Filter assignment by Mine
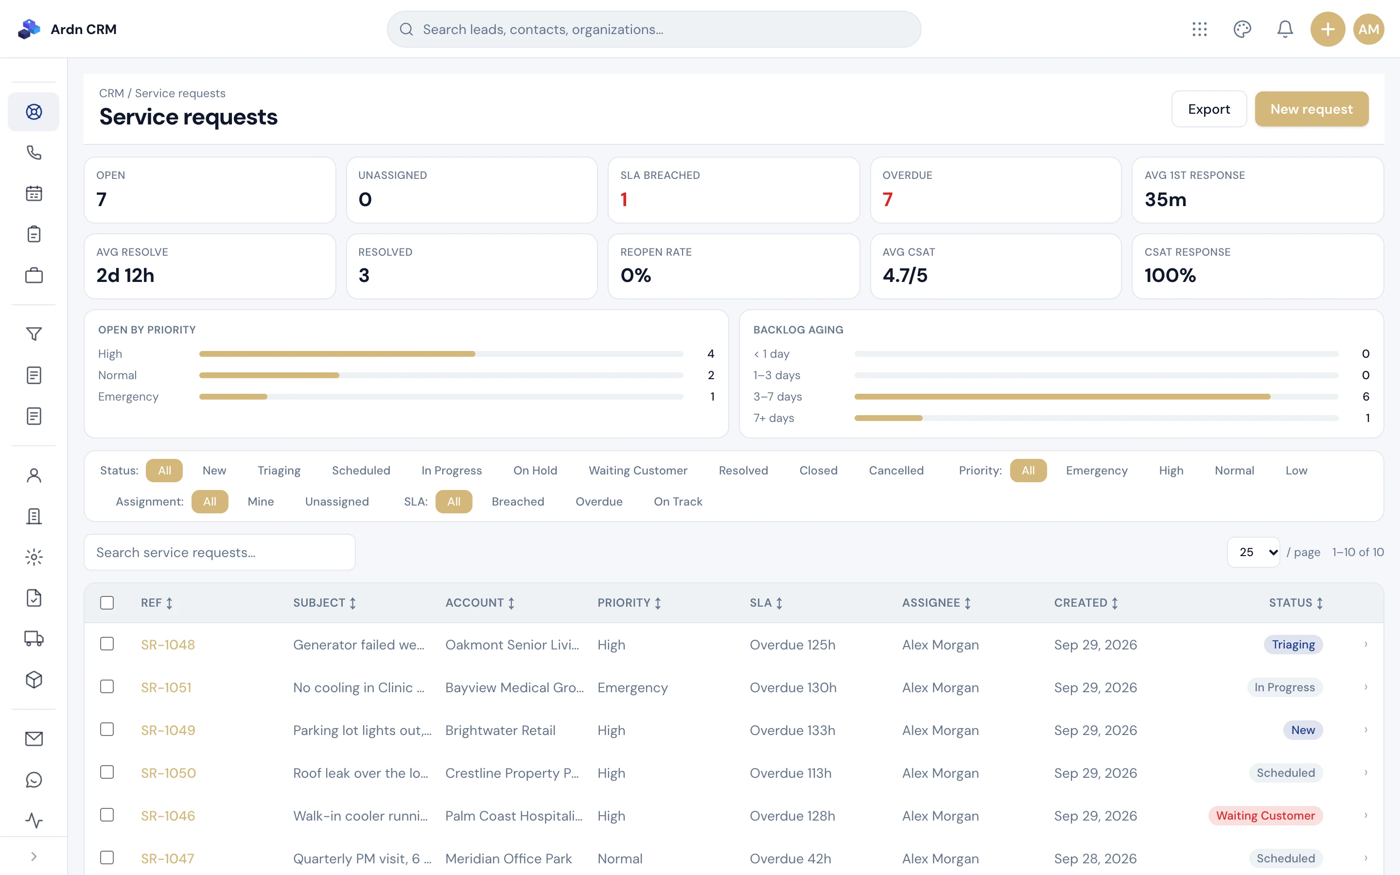This screenshot has width=1400, height=875. point(261,502)
